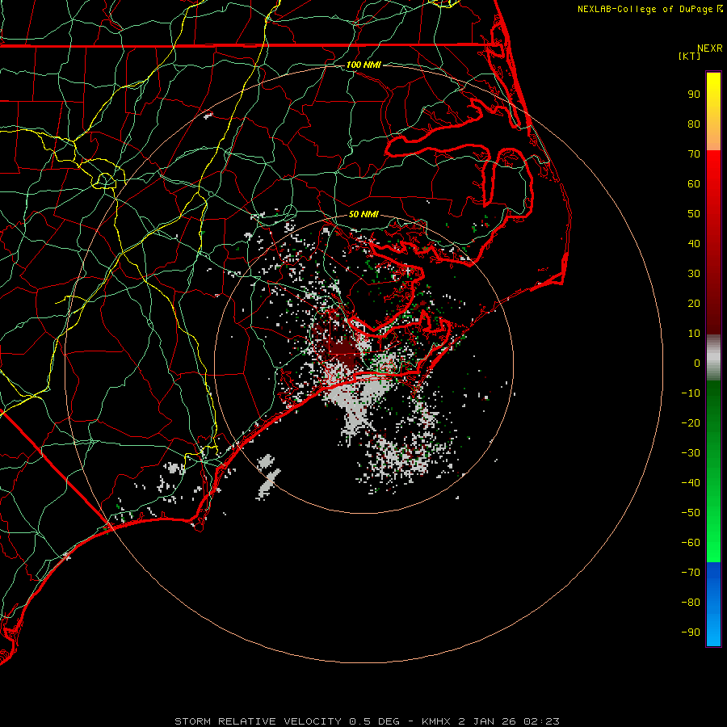Click the NEXR legend title
The image size is (727, 727).
pos(709,48)
